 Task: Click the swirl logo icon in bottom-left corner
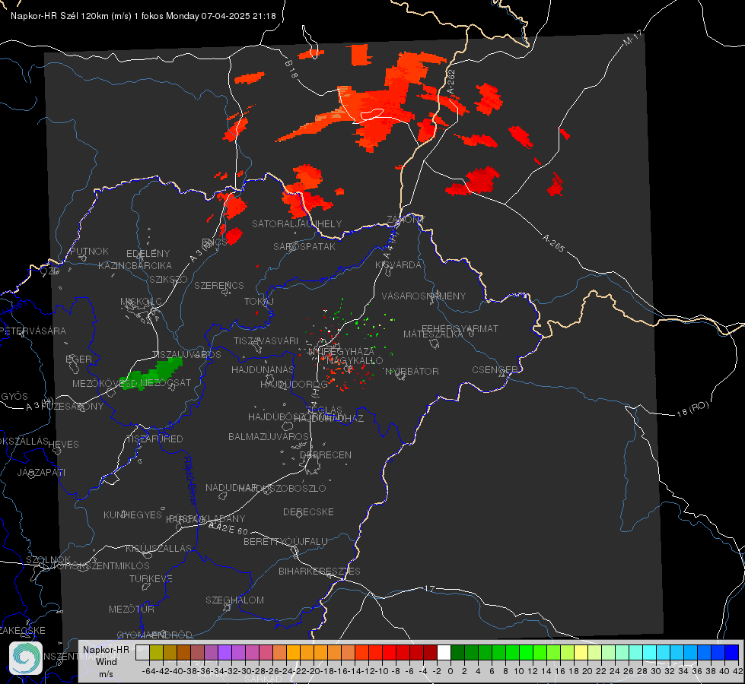point(26,658)
